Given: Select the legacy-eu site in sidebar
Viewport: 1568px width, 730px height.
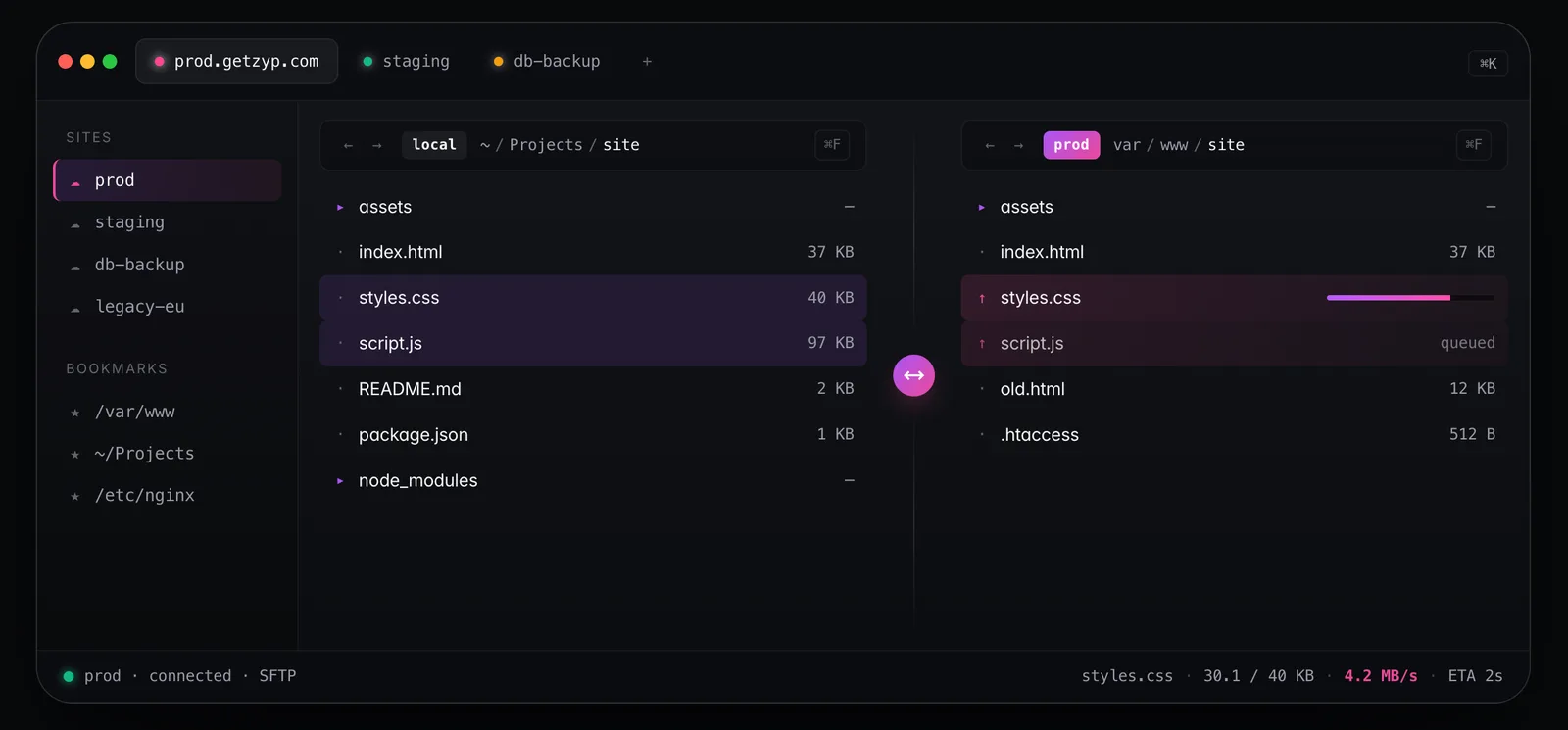Looking at the screenshot, I should click(168, 307).
